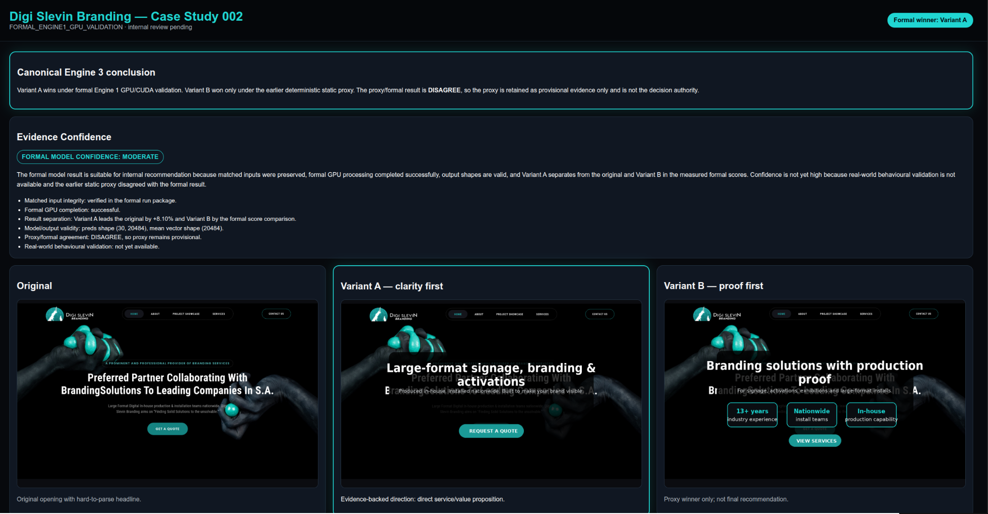Click 'Get a Quote' in the Original preview
This screenshot has width=988, height=514.
167,429
